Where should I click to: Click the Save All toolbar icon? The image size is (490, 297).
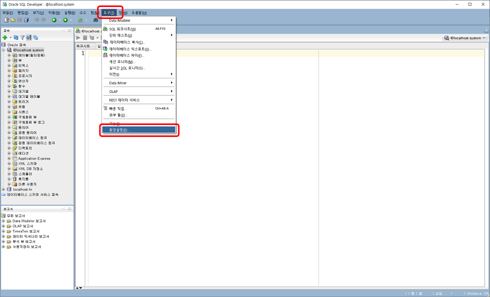click(26, 20)
